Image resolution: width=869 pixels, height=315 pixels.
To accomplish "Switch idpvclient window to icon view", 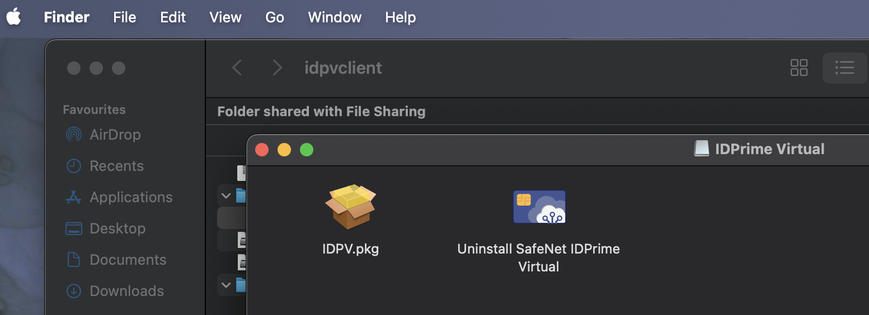I will click(x=799, y=68).
